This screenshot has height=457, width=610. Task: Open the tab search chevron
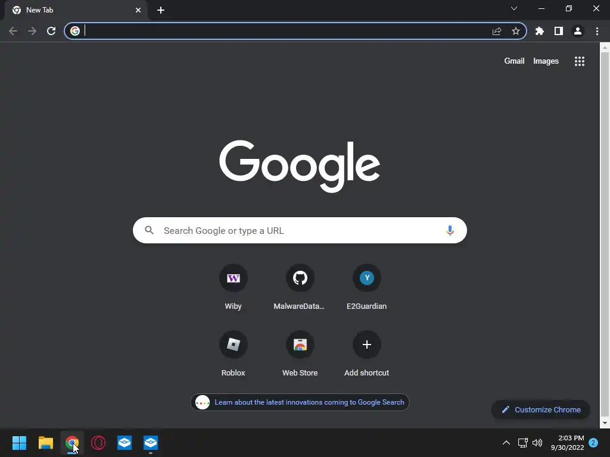pyautogui.click(x=514, y=8)
